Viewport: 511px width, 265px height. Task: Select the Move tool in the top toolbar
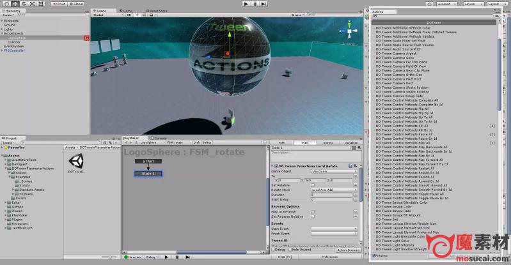coord(15,4)
